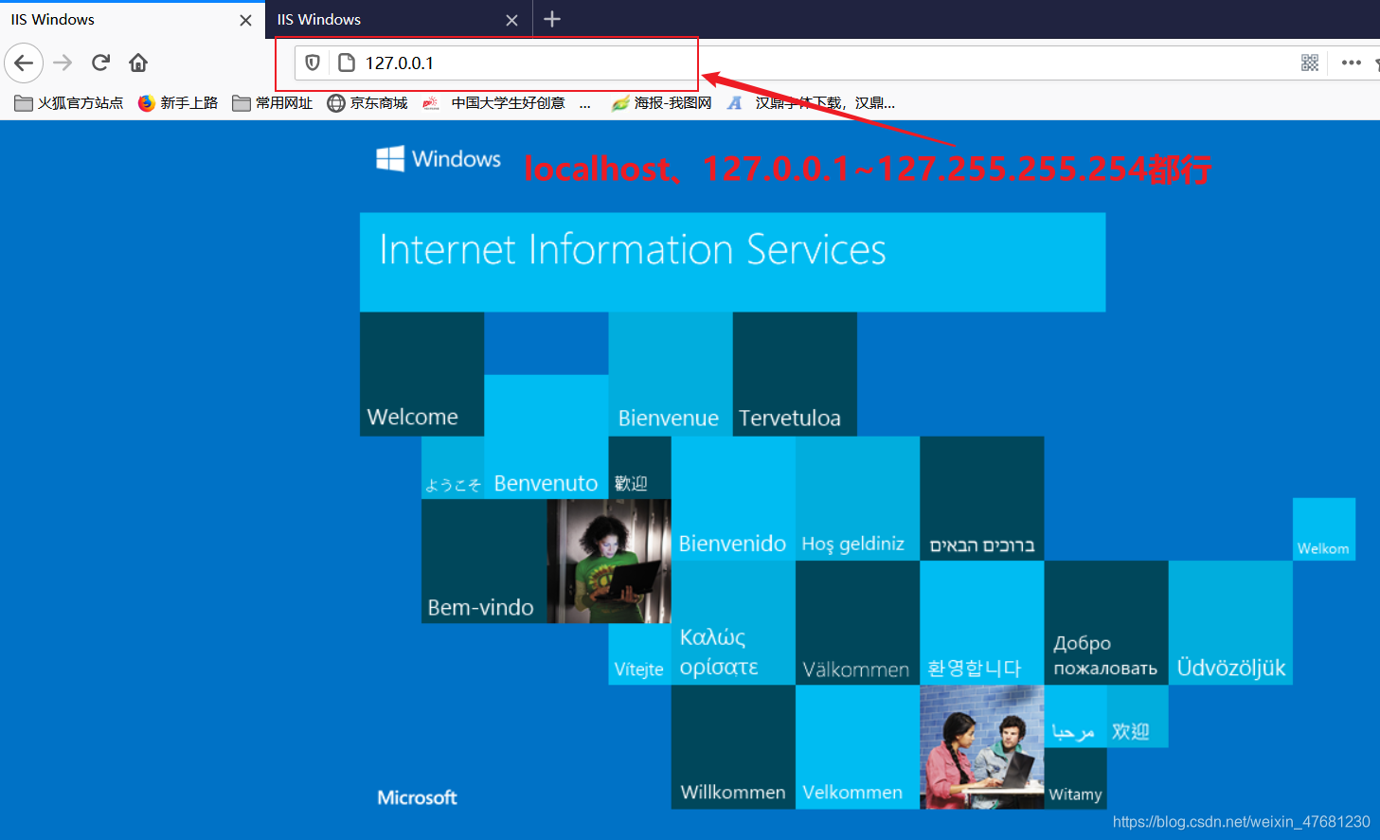Click the Microsoft logo at page bottom
The image size is (1380, 840).
(x=417, y=797)
